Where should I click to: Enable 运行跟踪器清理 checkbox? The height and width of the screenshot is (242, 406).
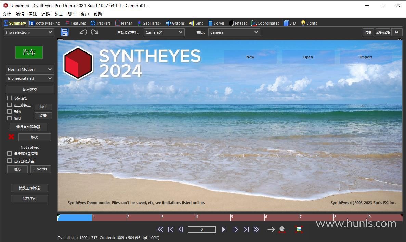click(x=10, y=153)
